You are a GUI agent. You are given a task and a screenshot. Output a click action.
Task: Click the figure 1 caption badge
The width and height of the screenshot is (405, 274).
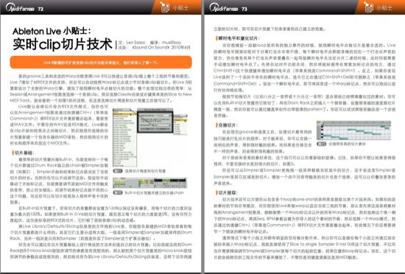[118, 171]
